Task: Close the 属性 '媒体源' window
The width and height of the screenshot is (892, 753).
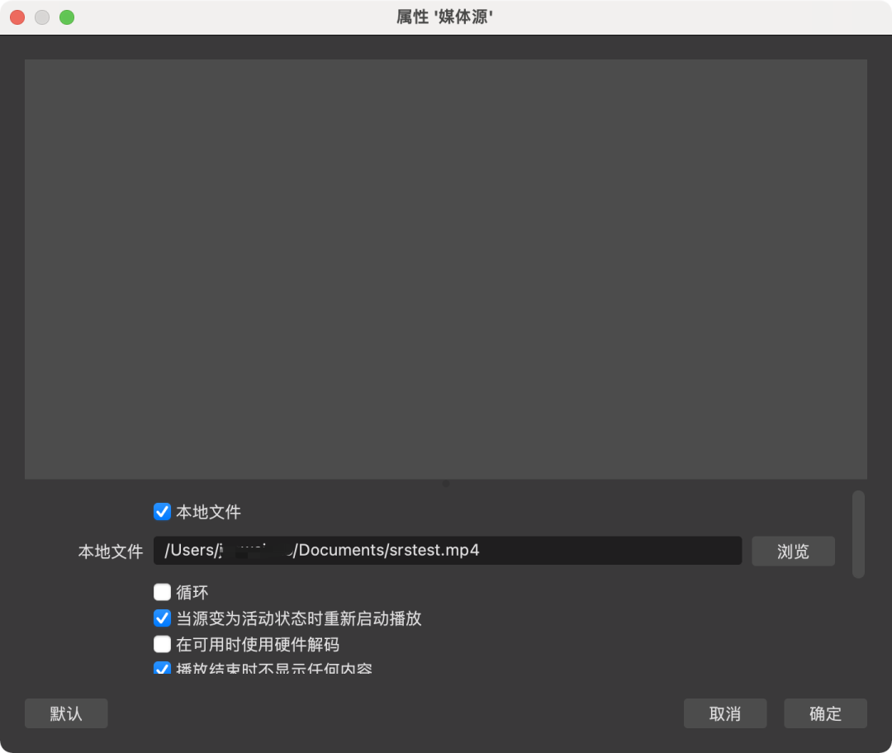Action: click(17, 17)
